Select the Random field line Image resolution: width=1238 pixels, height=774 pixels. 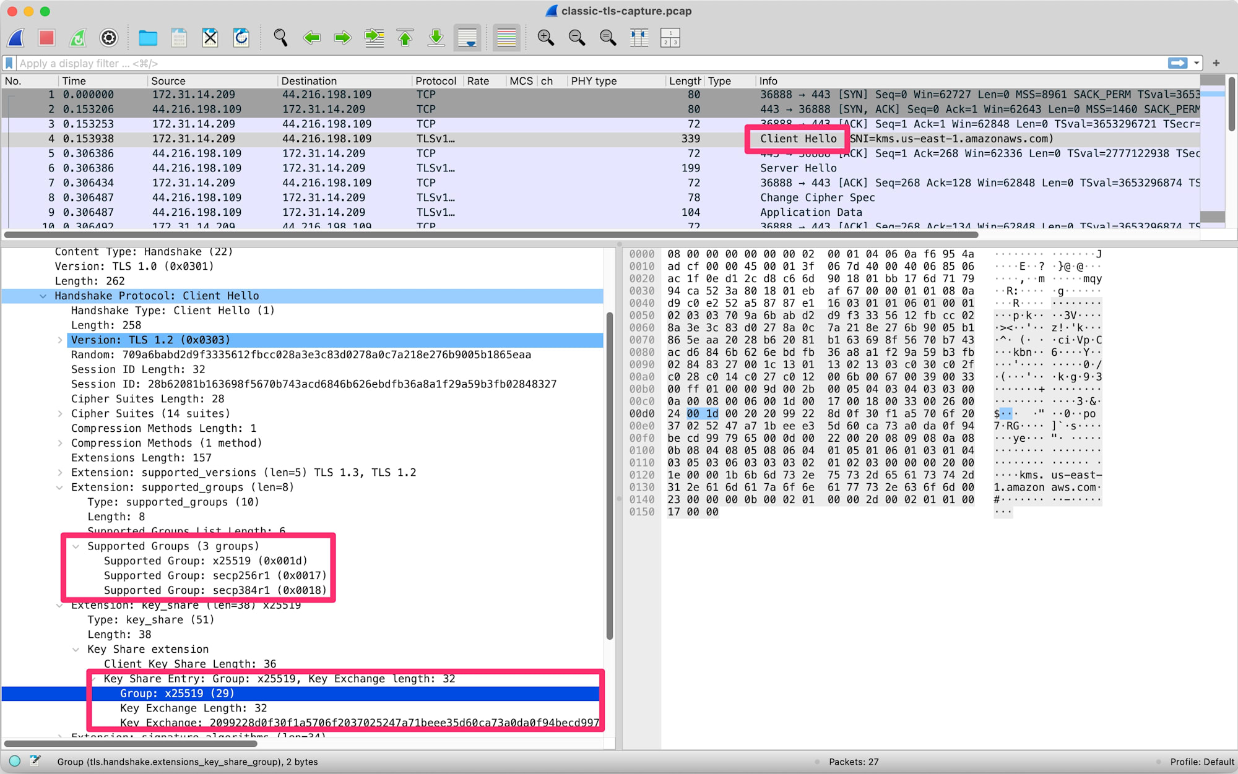pos(302,355)
